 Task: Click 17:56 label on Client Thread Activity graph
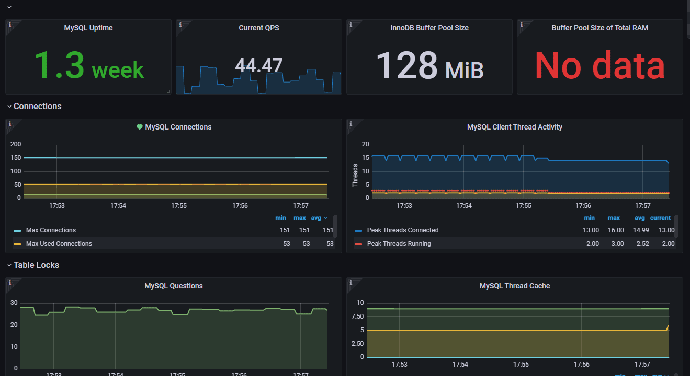(583, 206)
